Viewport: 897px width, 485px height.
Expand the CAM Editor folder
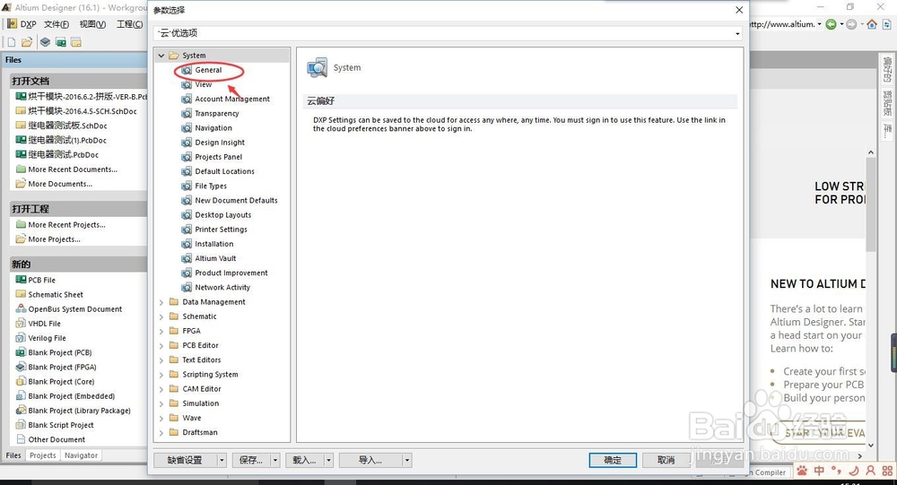[x=161, y=389]
